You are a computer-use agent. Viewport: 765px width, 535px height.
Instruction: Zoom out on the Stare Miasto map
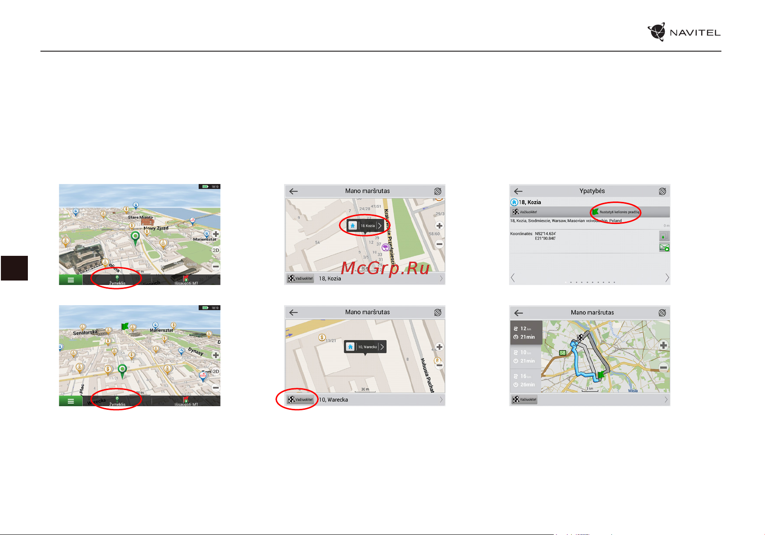click(x=216, y=266)
